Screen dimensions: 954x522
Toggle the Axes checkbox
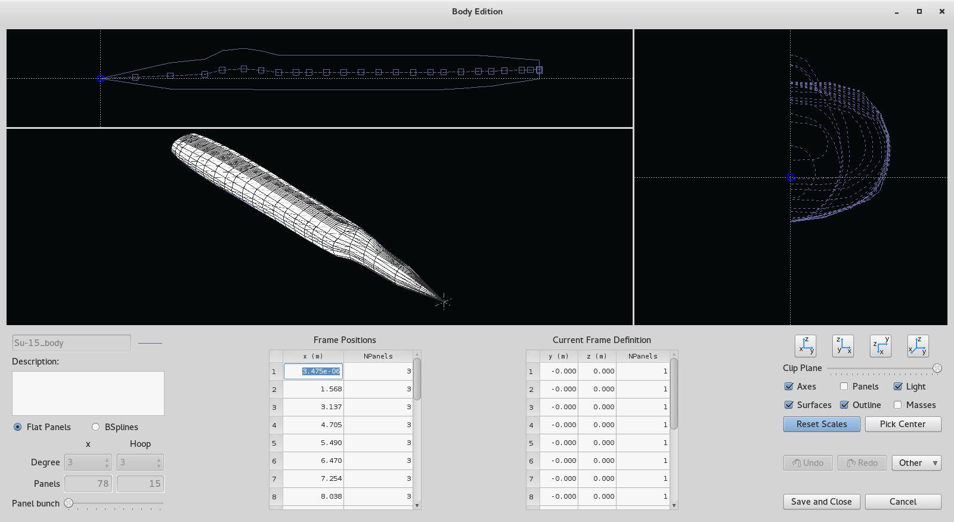click(x=789, y=387)
